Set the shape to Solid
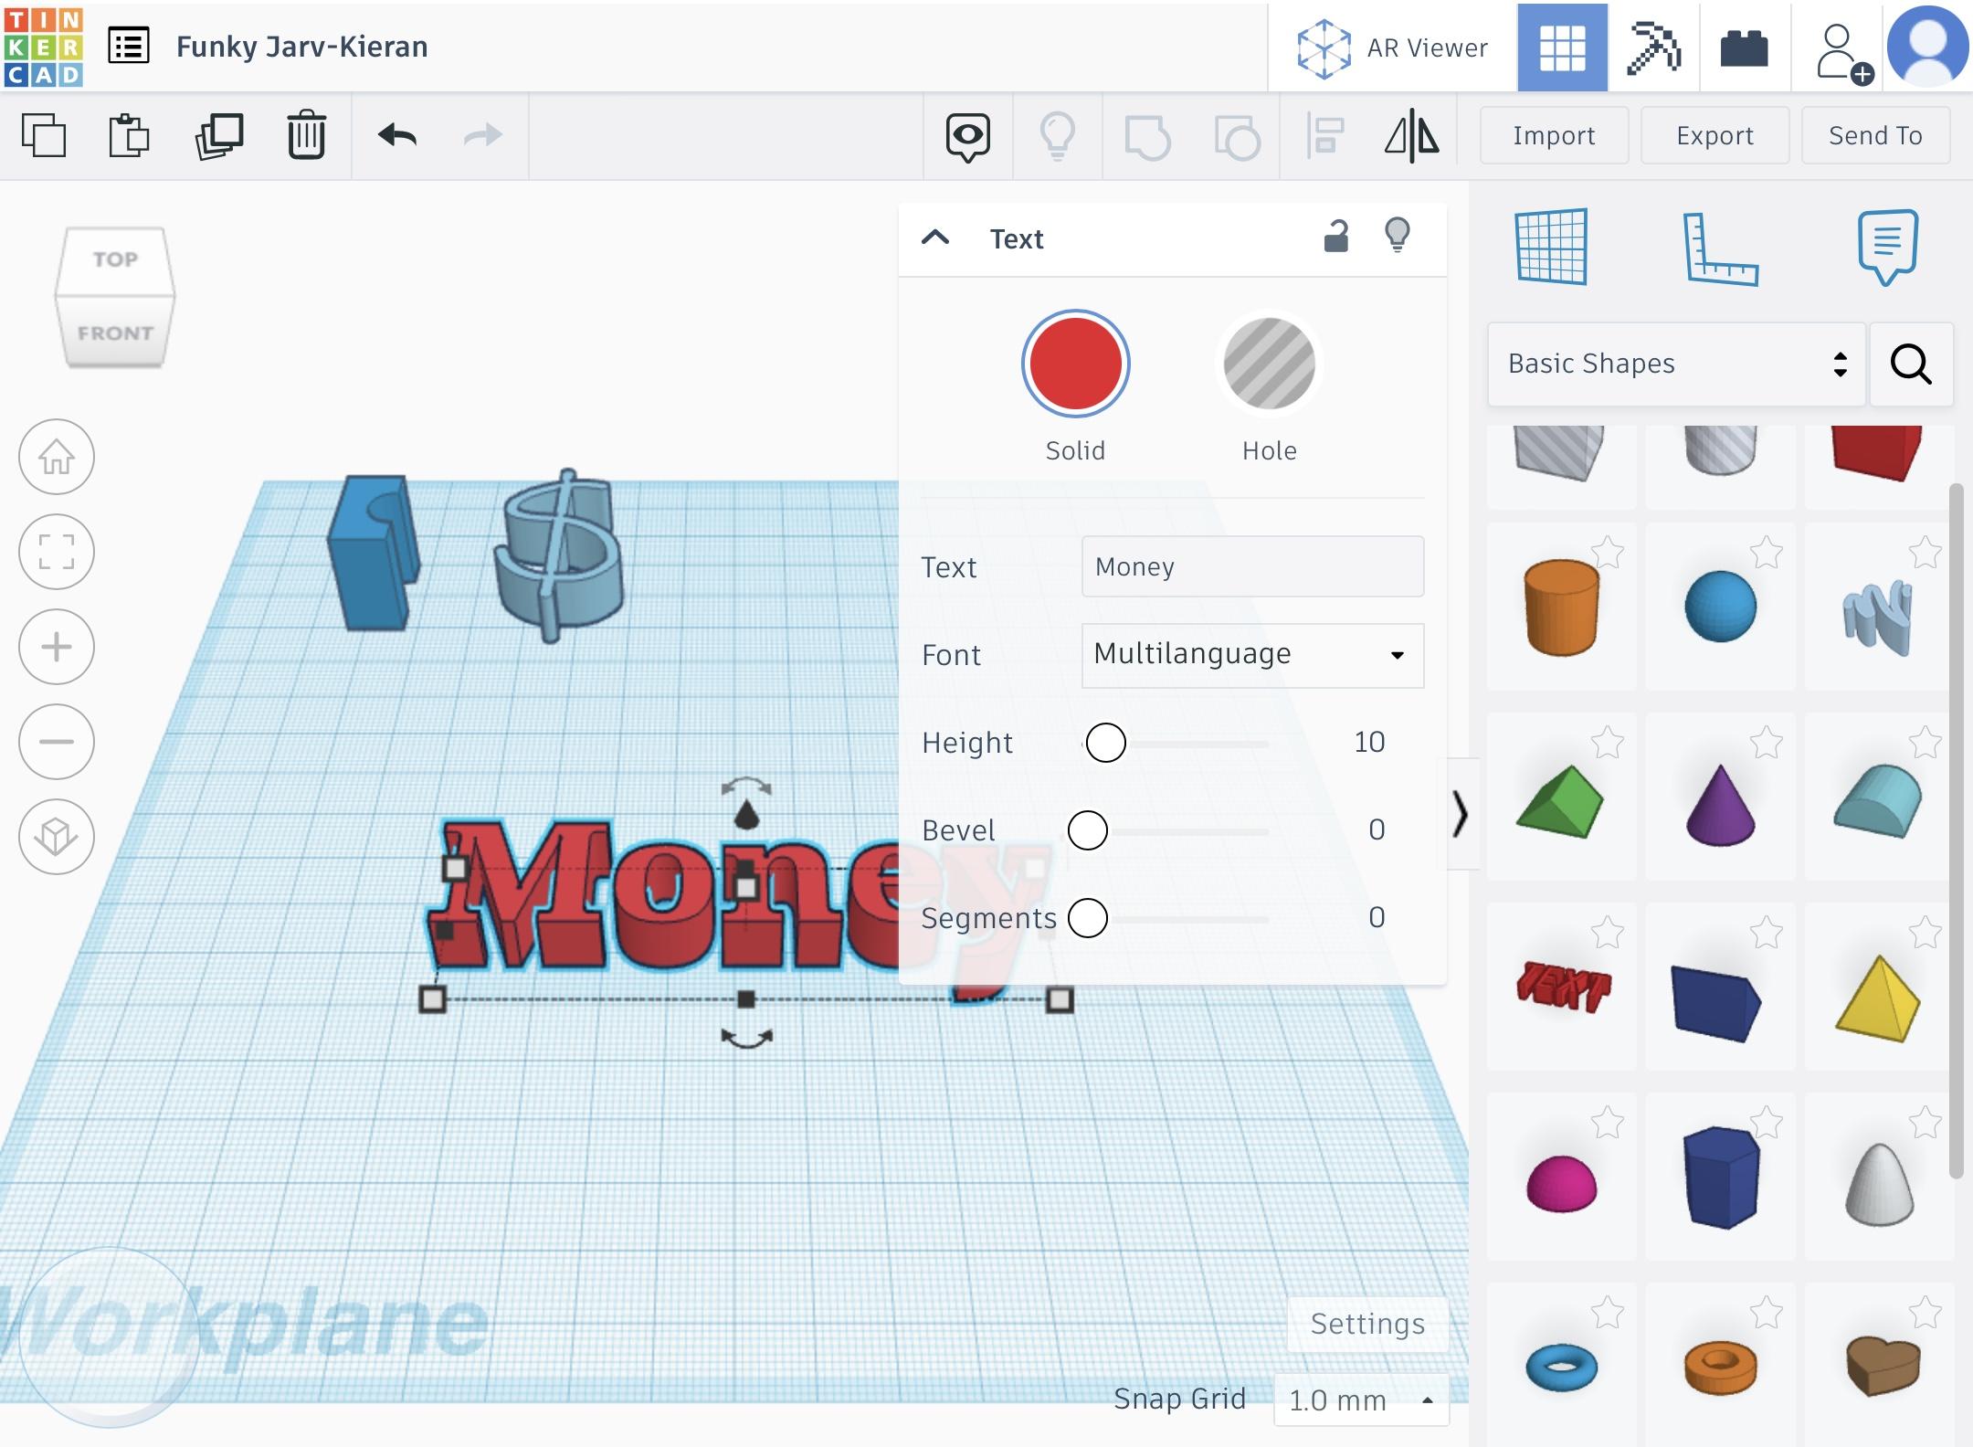1973x1447 pixels. 1075,364
